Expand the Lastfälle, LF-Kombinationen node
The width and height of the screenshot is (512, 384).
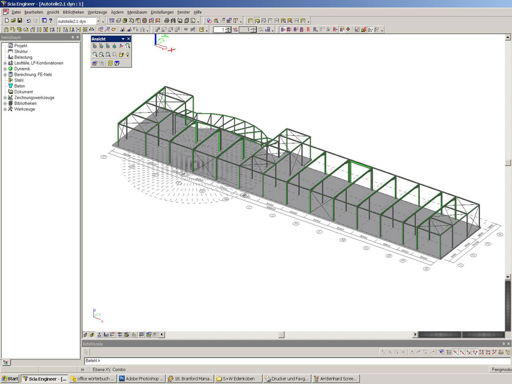tap(5, 63)
